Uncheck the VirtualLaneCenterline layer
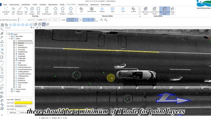The height and width of the screenshot is (119, 211). pos(14,41)
